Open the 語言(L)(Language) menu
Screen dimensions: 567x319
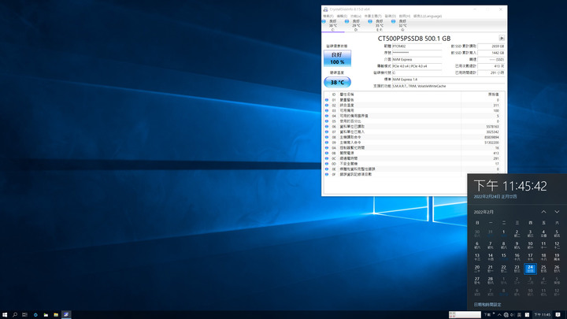click(x=428, y=17)
